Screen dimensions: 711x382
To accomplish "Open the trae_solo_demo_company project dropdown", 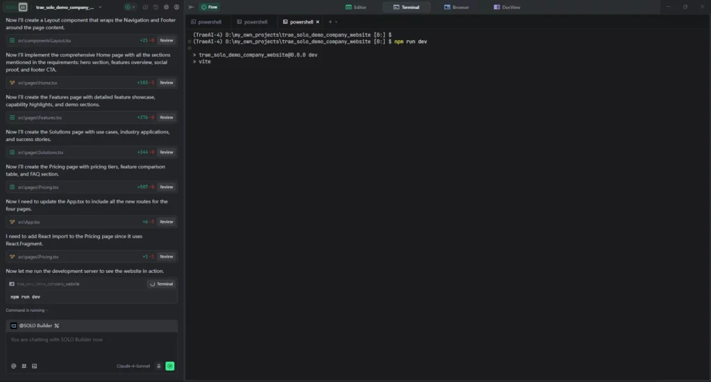I will coord(69,7).
